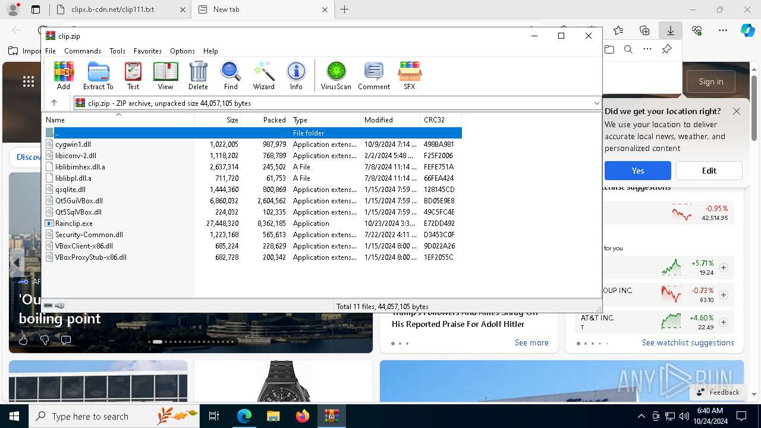Viewport: 761px width, 428px height.
Task: Click Edit in the location prompt
Action: (x=709, y=171)
